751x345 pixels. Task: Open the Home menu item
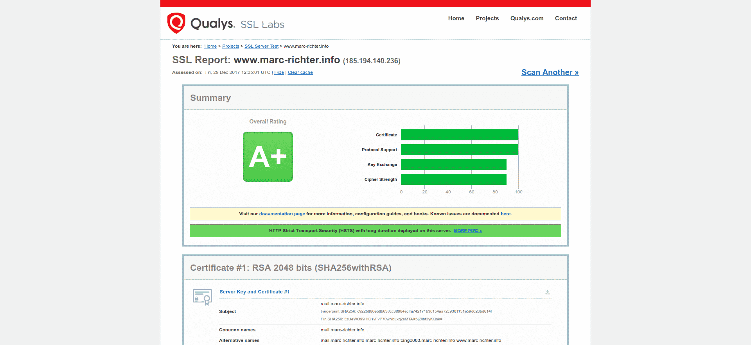(x=456, y=18)
